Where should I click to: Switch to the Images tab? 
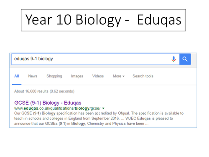77,76
